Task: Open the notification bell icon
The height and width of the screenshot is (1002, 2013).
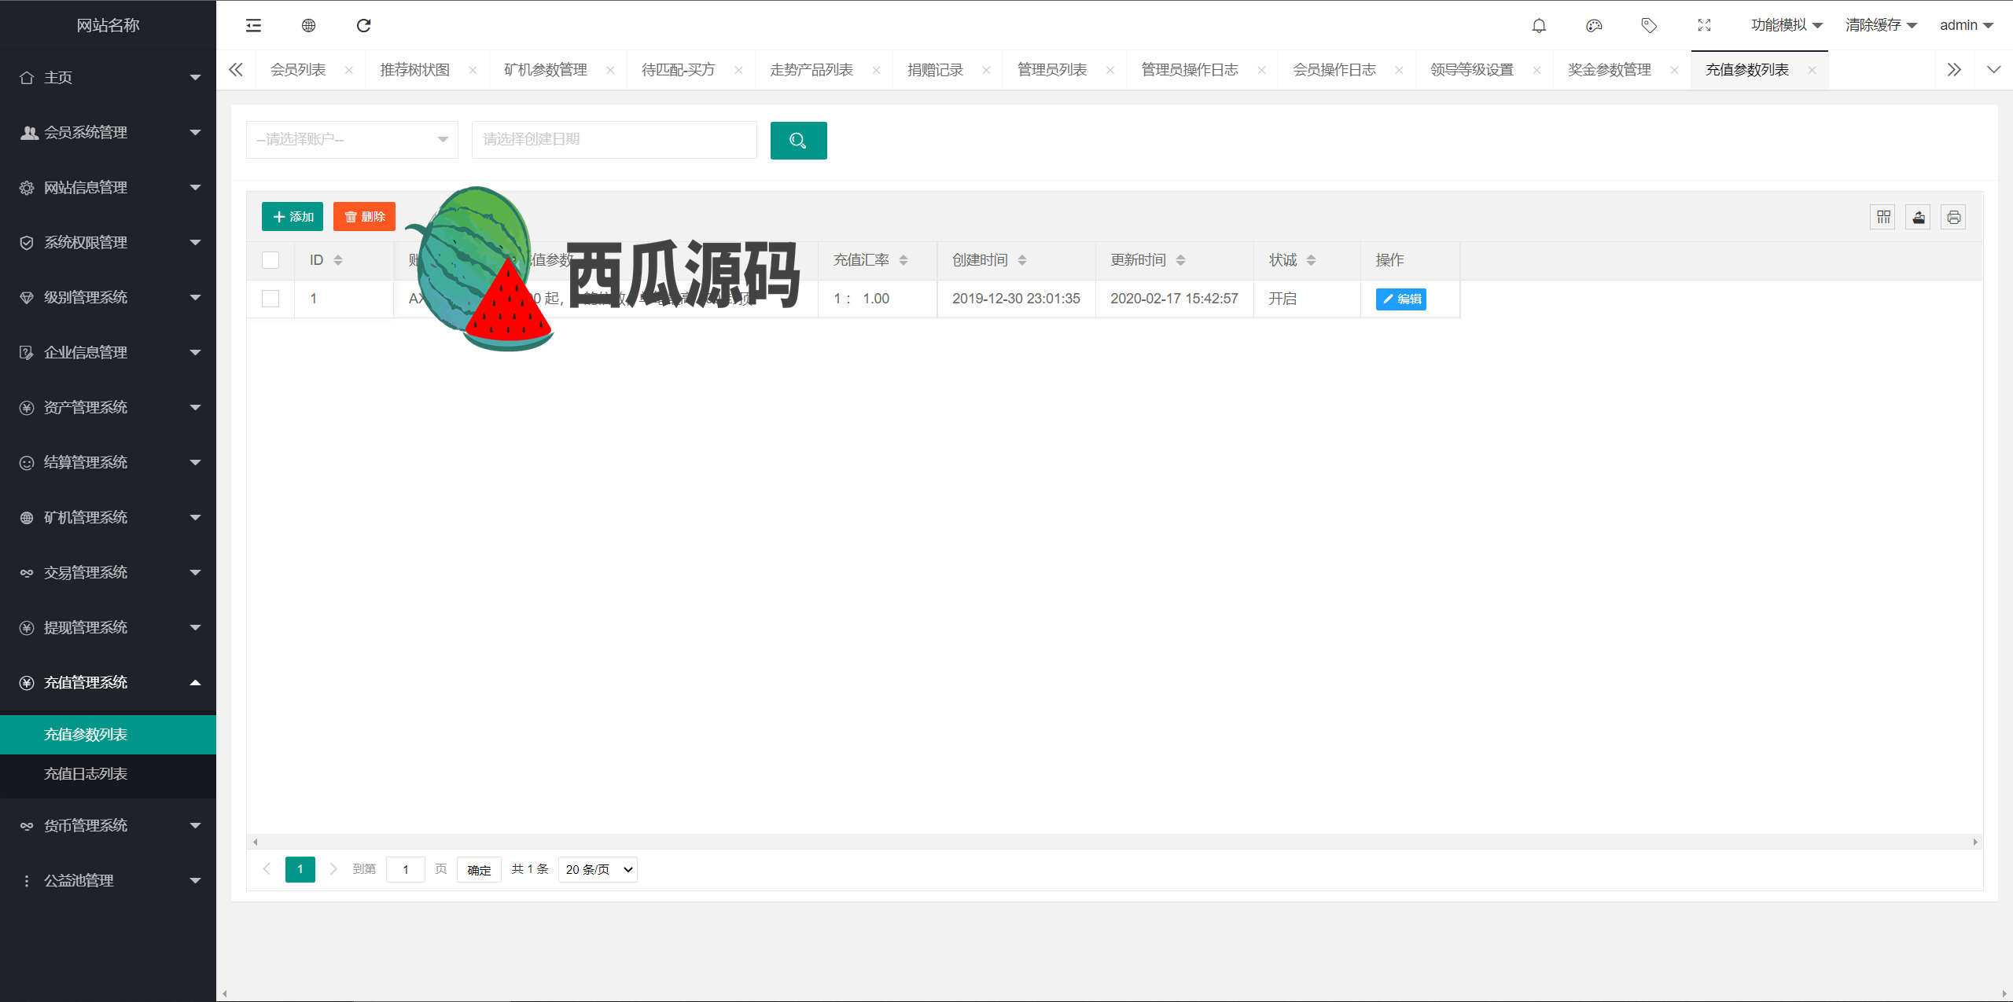Action: click(x=1539, y=25)
